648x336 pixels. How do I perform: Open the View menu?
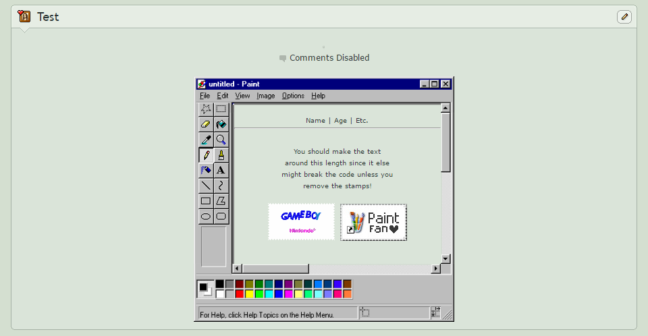242,96
